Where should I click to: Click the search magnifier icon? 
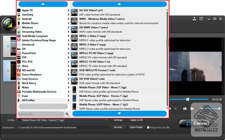point(67,114)
